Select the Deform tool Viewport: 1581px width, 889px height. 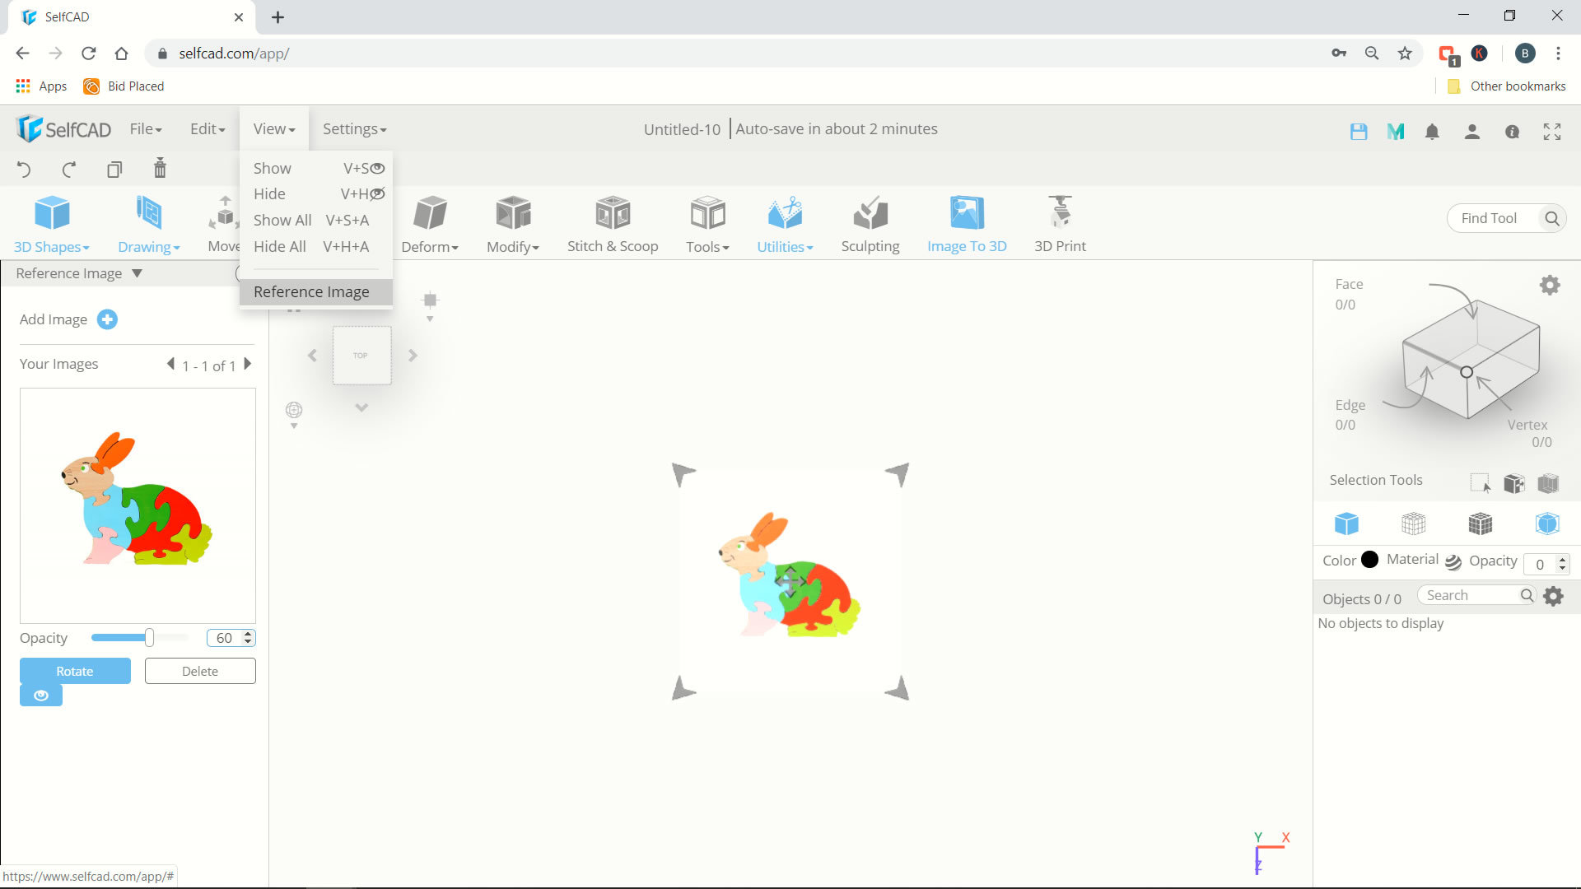(430, 224)
